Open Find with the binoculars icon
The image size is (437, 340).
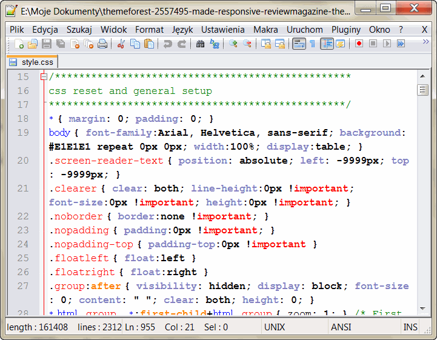[201, 44]
